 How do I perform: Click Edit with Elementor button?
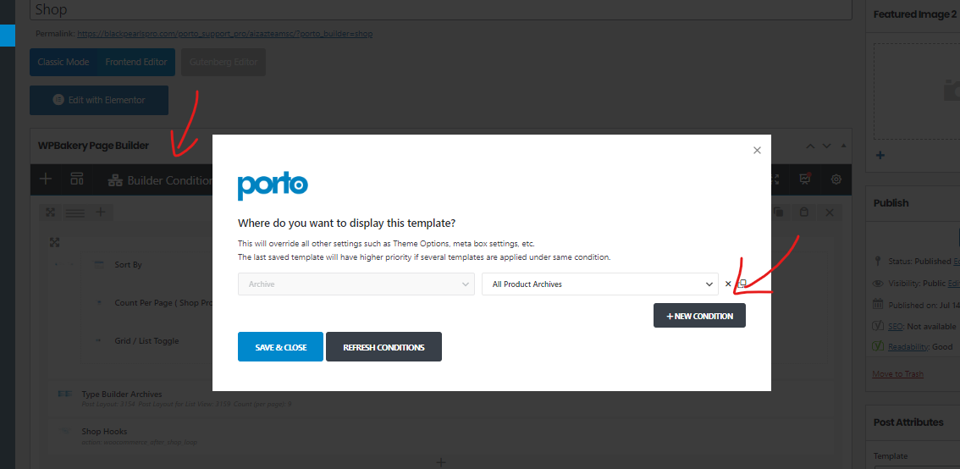click(99, 100)
